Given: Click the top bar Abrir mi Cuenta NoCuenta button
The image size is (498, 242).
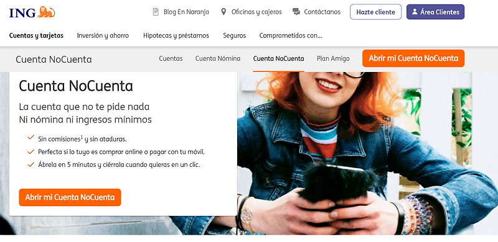Looking at the screenshot, I should pos(413,58).
